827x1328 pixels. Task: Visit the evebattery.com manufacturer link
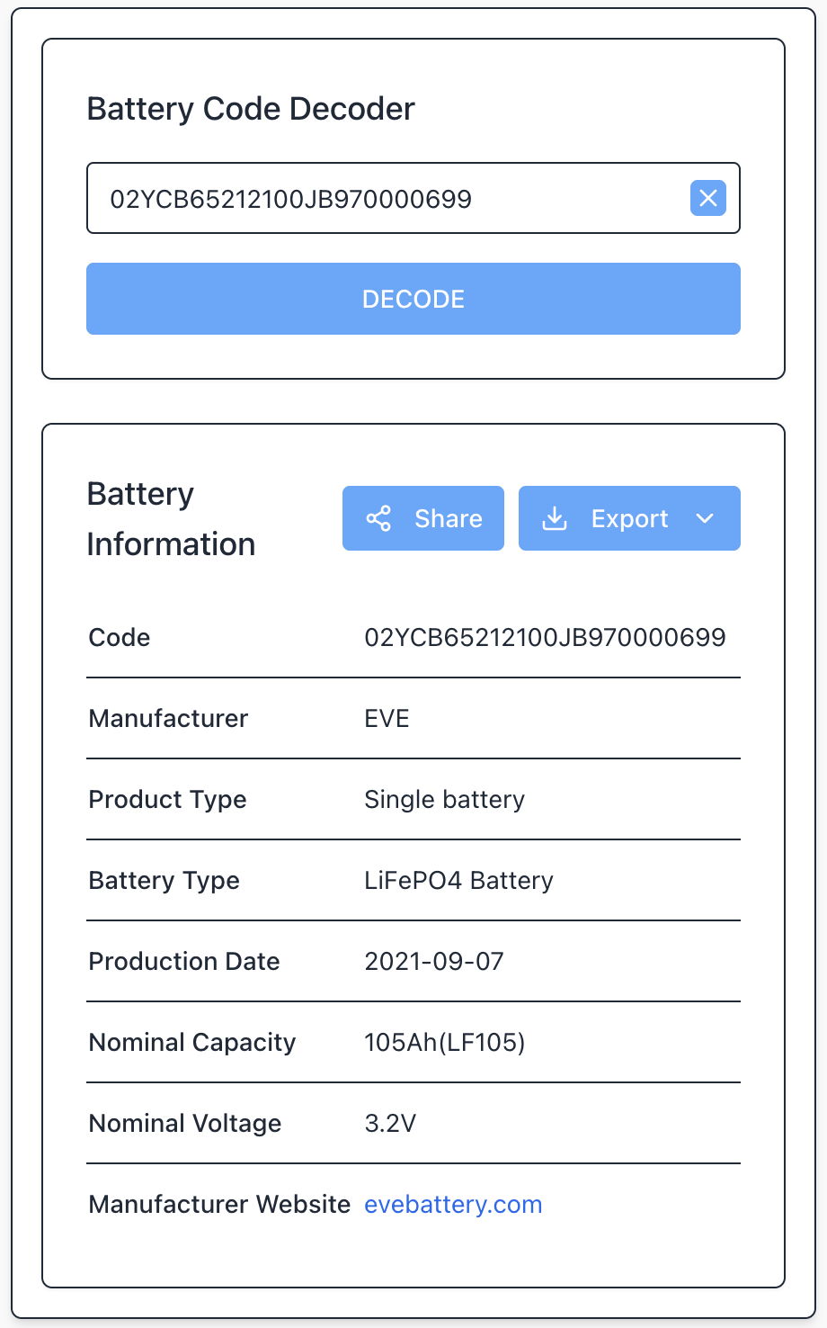tap(453, 1204)
